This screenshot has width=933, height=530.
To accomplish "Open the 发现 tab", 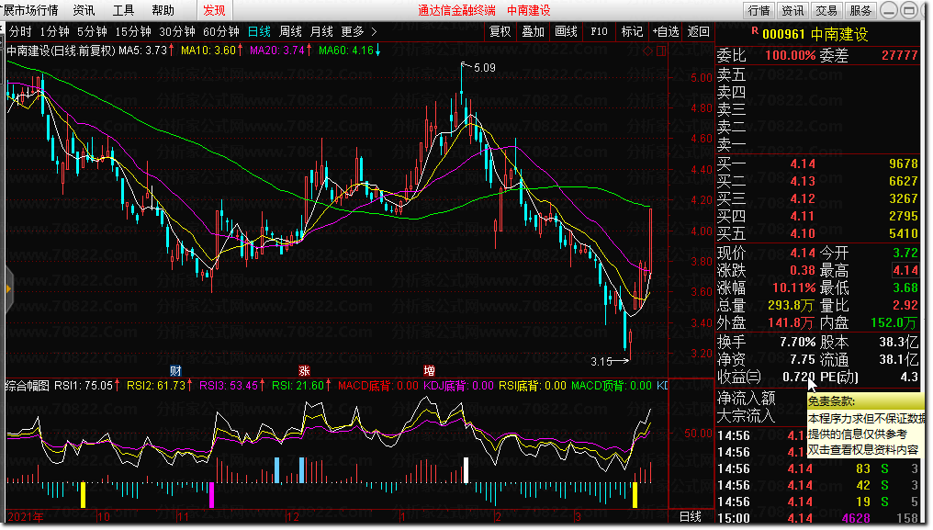I will tap(214, 10).
